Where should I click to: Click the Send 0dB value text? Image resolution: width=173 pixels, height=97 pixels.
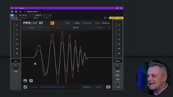tap(16, 71)
